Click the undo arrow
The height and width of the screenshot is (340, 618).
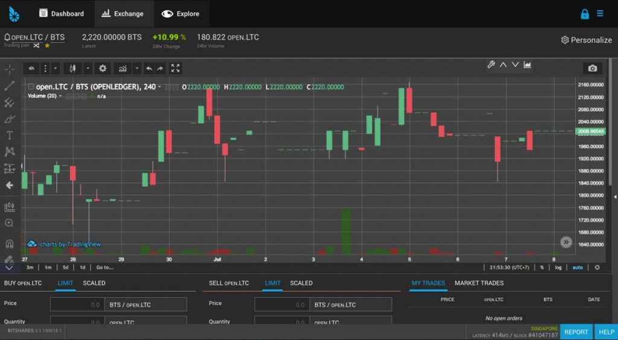(x=149, y=69)
